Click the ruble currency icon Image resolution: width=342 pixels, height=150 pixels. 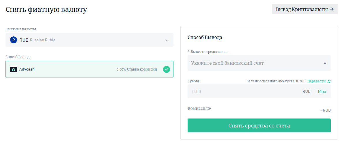pos(14,40)
